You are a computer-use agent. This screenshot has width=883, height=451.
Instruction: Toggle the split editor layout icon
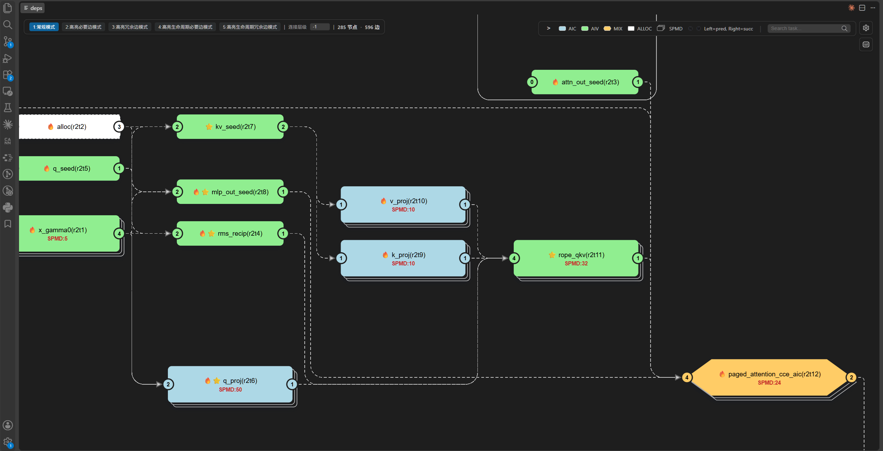[x=862, y=8]
